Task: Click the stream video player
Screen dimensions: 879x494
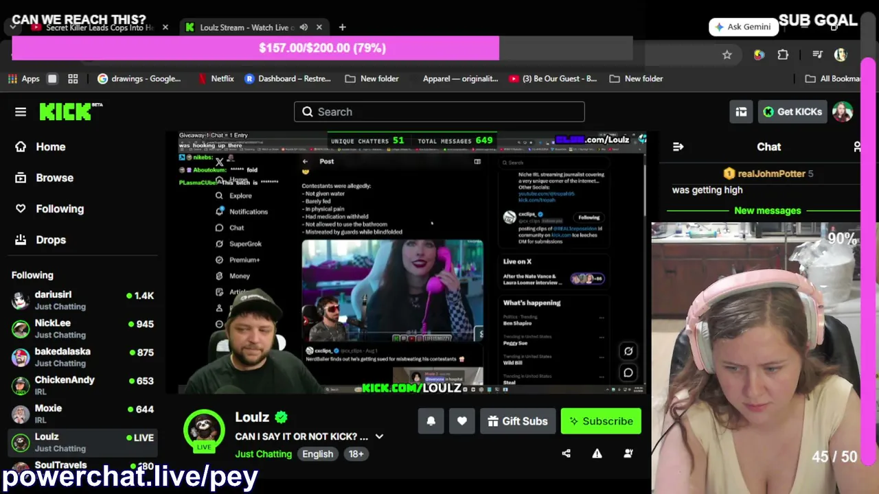Action: point(413,263)
